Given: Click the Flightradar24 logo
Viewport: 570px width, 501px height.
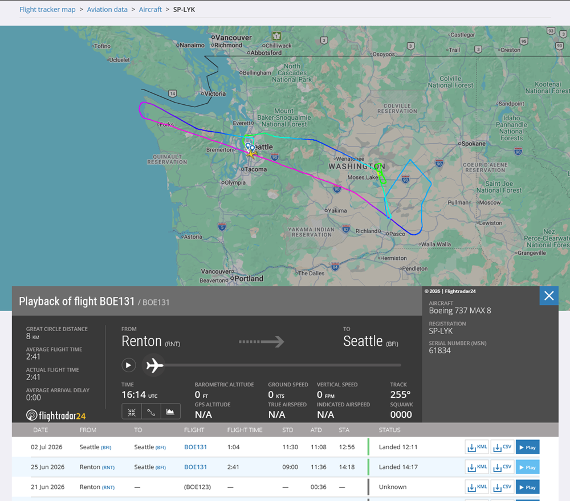Looking at the screenshot, I should click(x=56, y=415).
